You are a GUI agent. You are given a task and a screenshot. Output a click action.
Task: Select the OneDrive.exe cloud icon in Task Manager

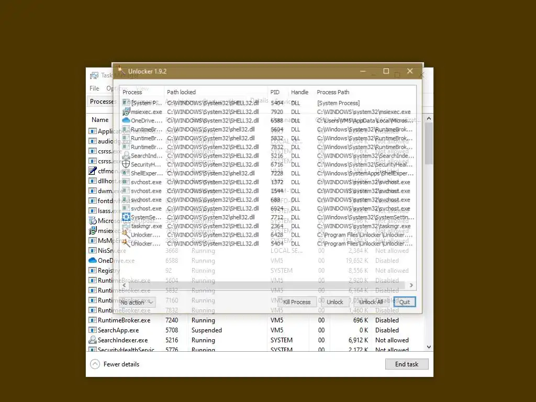(x=92, y=260)
